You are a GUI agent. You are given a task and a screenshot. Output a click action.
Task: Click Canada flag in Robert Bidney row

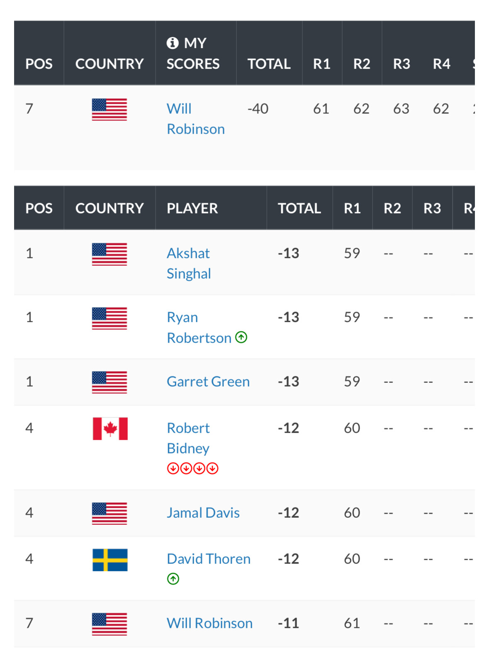[110, 428]
